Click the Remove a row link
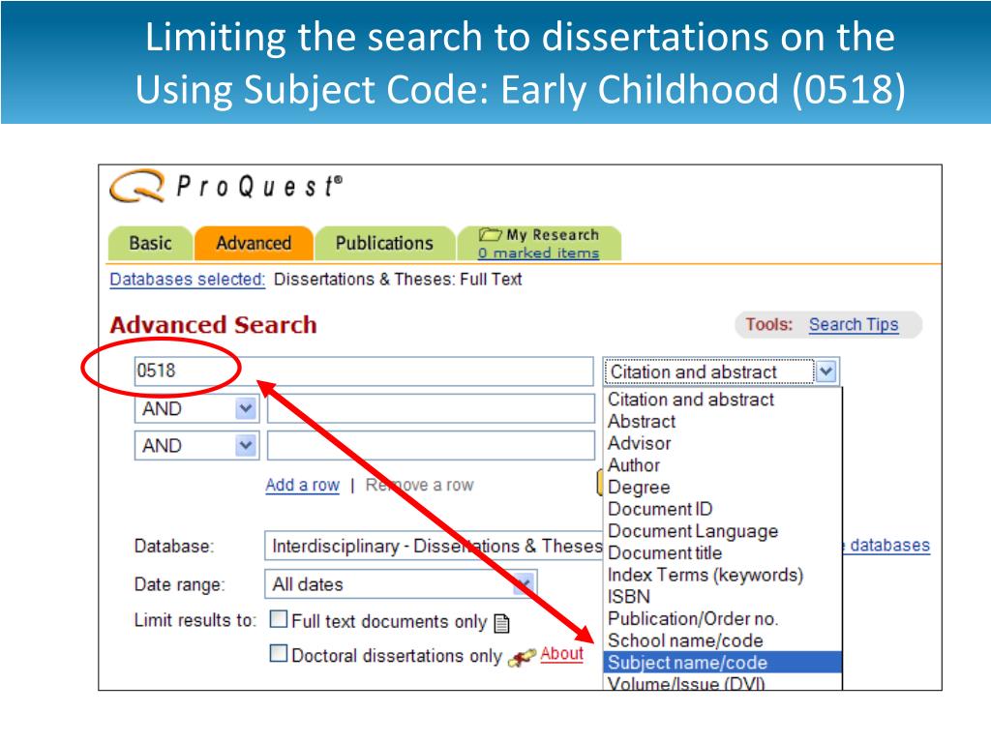 point(419,485)
